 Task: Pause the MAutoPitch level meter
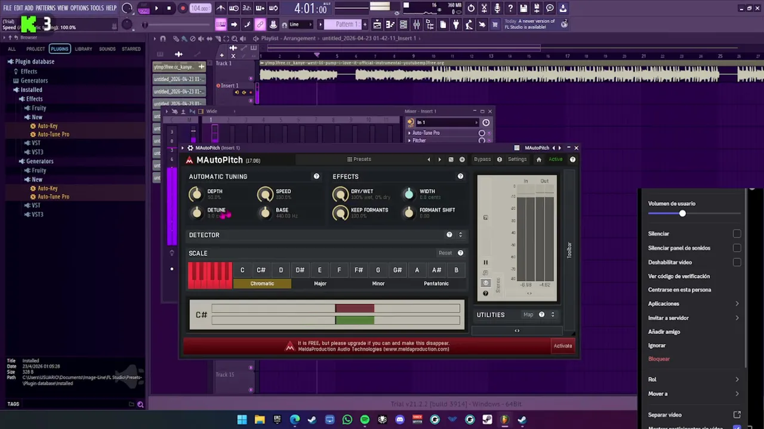click(485, 262)
